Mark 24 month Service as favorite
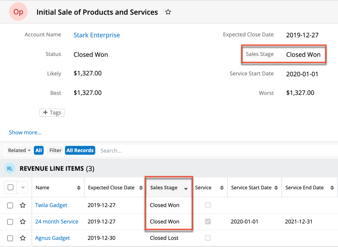Screen dimensions: 338x247 (23, 222)
